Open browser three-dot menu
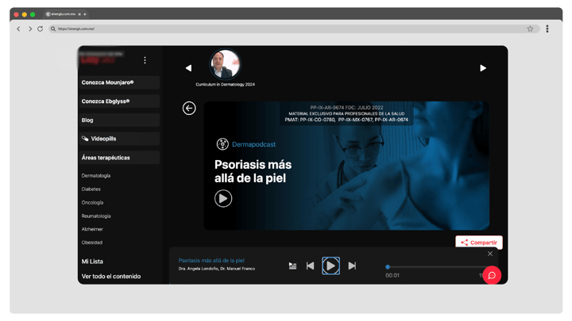 [547, 29]
